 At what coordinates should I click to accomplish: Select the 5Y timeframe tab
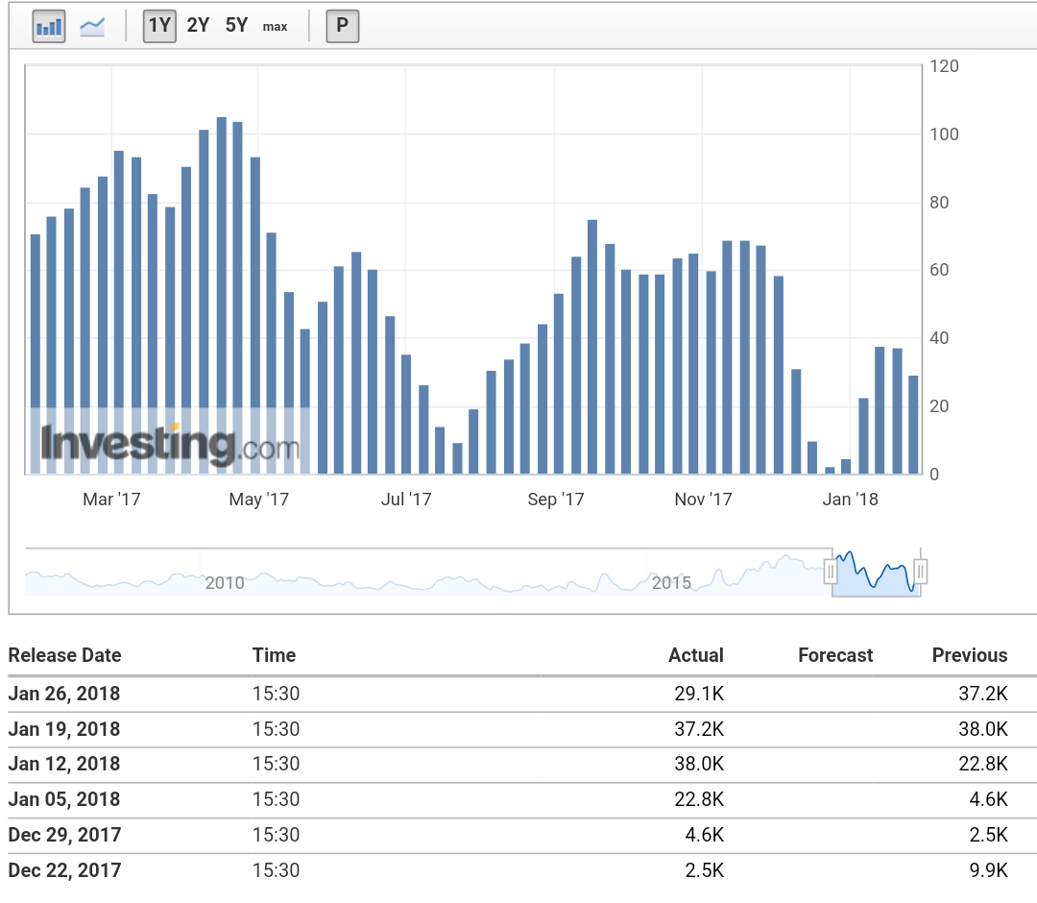235,25
